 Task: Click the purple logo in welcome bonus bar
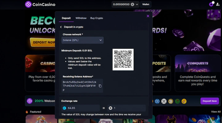[30, 101]
